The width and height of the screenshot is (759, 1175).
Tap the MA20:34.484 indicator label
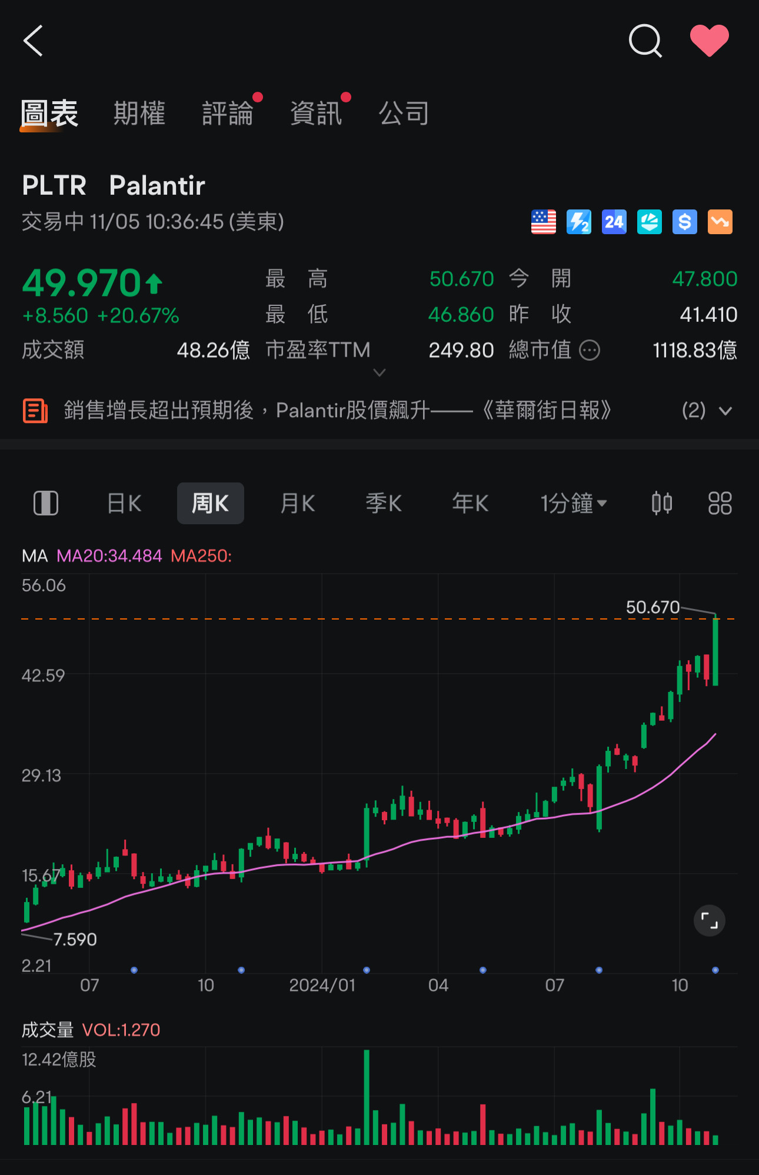coord(109,556)
